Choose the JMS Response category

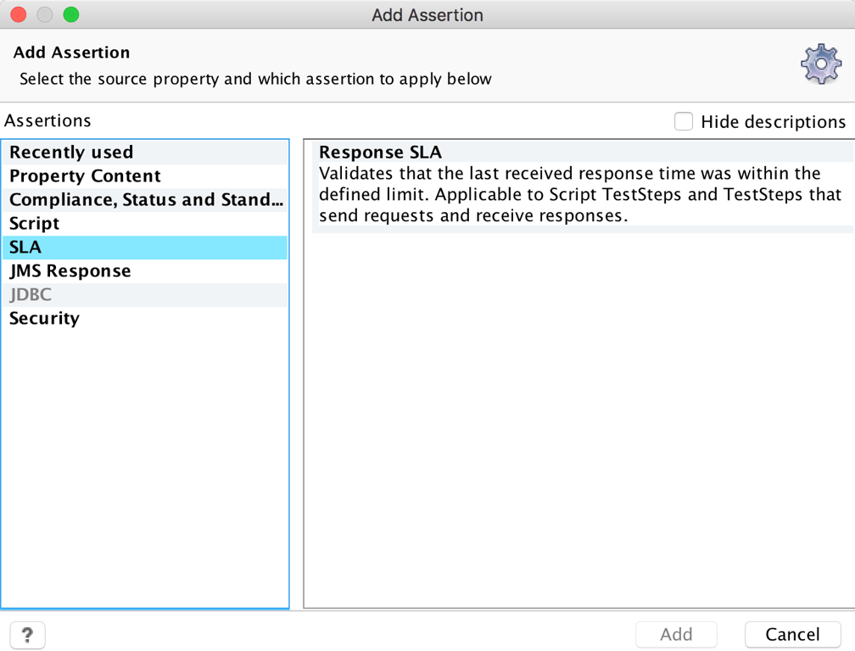point(70,271)
